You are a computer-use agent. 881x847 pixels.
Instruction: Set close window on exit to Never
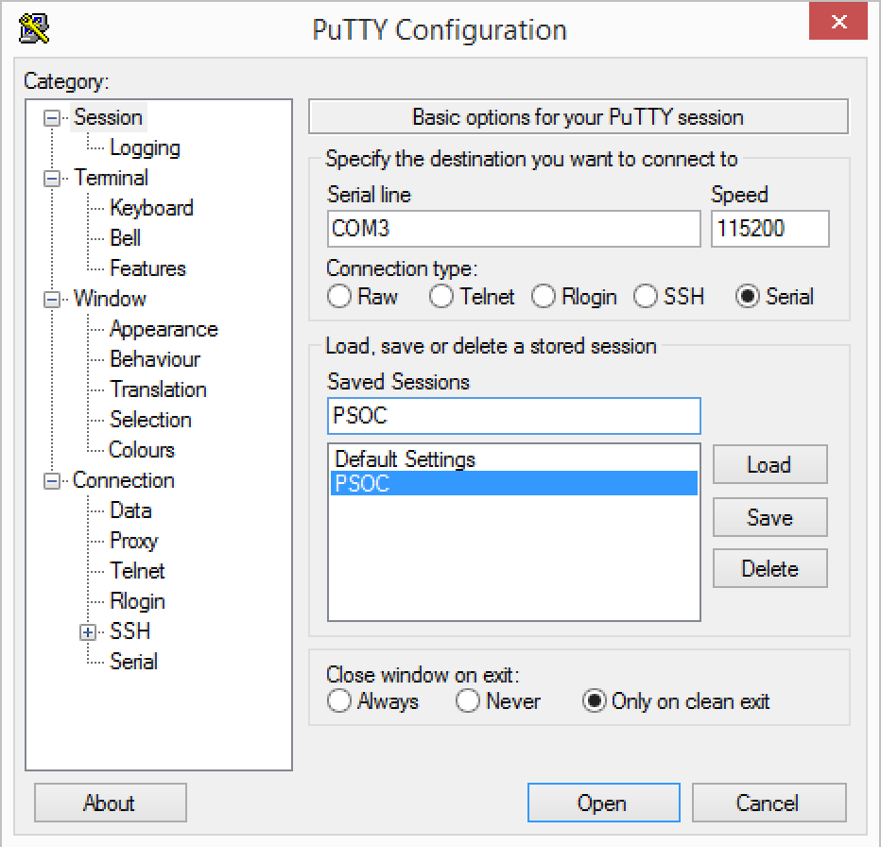pyautogui.click(x=468, y=701)
